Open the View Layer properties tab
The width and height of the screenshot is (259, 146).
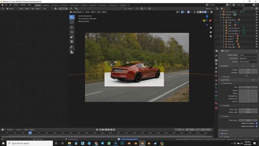click(x=216, y=68)
